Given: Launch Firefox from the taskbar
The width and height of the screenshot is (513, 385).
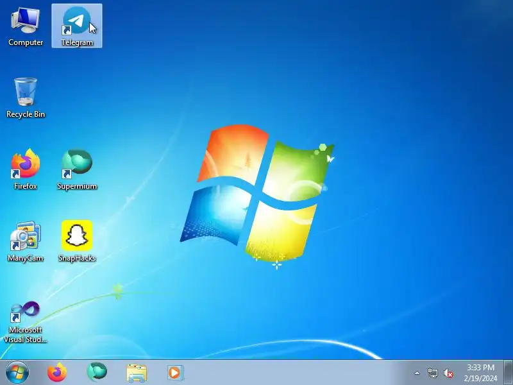Looking at the screenshot, I should click(x=57, y=373).
